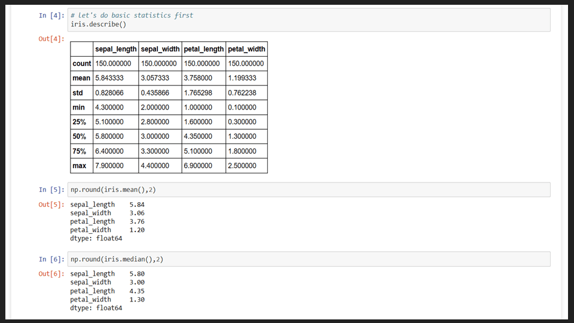Click the 25% row label
Viewport: 574px width, 323px height.
point(80,122)
